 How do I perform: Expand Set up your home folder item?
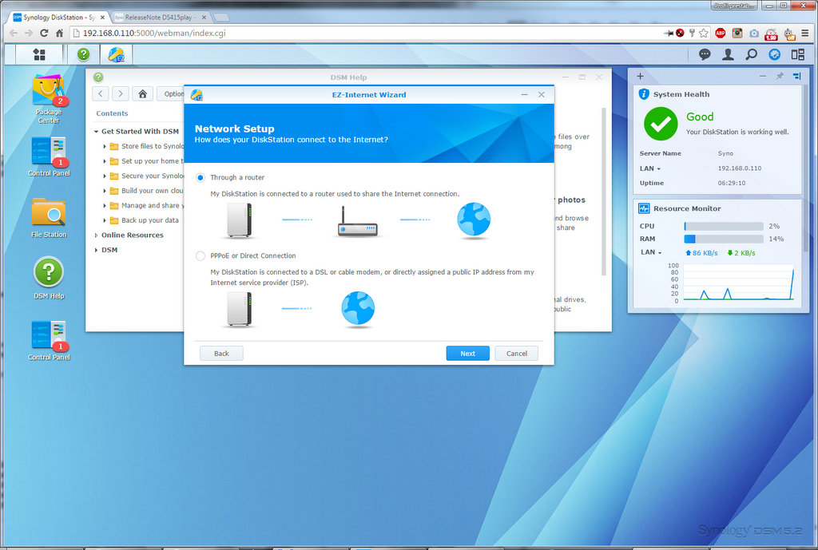pyautogui.click(x=105, y=161)
